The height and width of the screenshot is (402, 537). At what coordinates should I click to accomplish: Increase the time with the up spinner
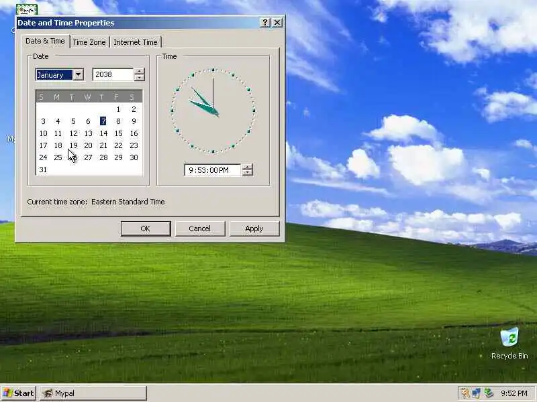(247, 167)
